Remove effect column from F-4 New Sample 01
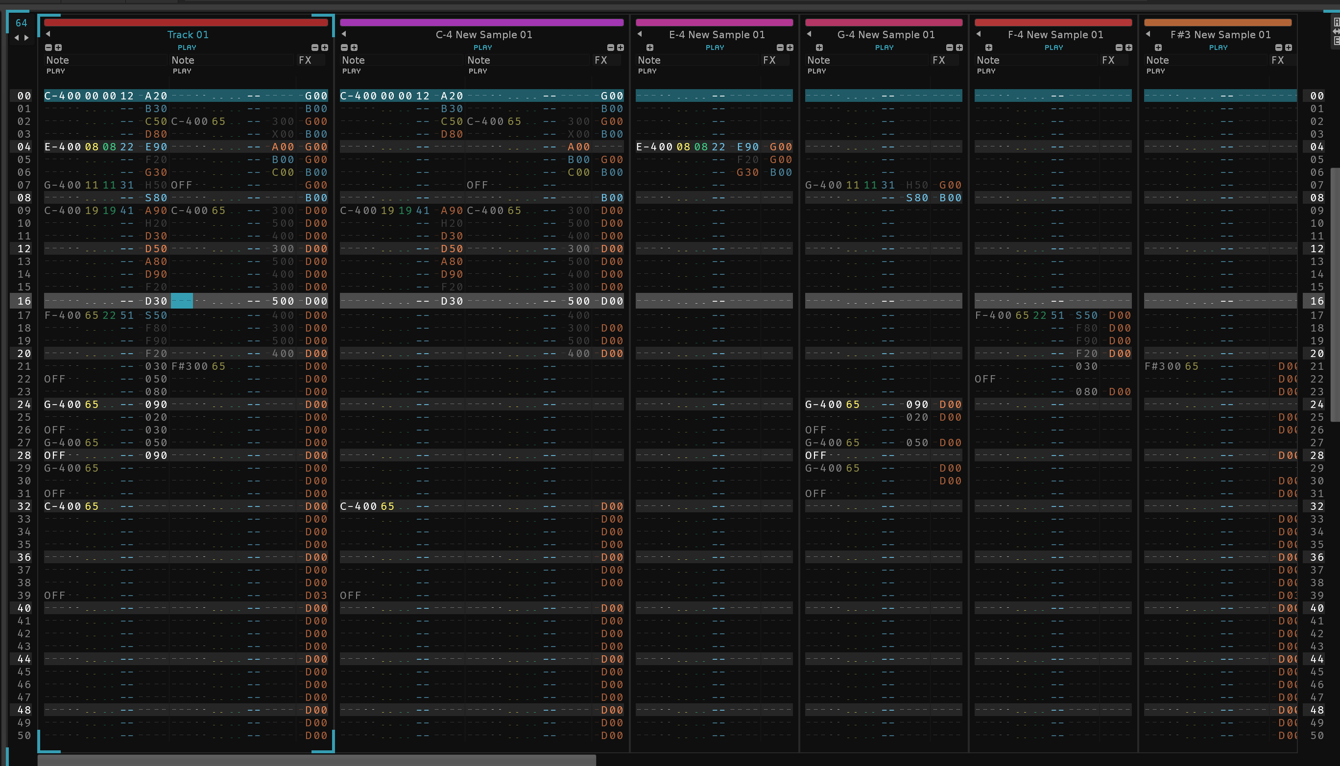 coord(1119,48)
